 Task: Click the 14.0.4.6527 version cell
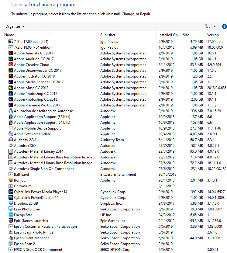[x=216, y=192]
